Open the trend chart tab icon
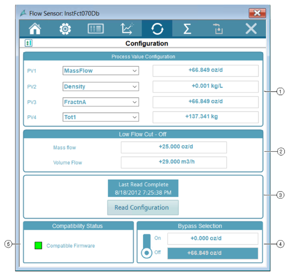286x273 pixels. click(x=127, y=29)
